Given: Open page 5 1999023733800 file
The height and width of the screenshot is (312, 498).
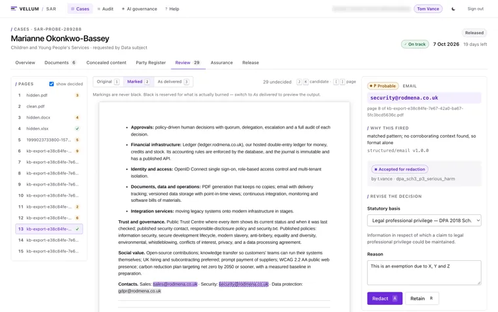Looking at the screenshot, I should click(49, 140).
